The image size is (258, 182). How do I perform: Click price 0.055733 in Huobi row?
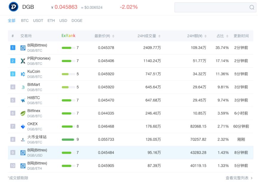coord(106,140)
